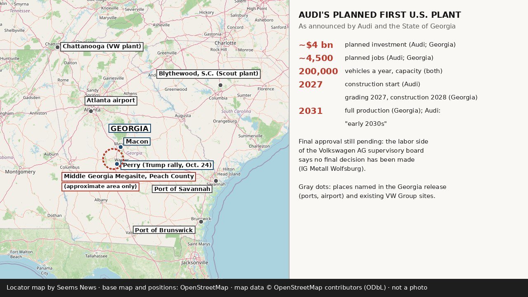Click the quoted "early 2030s" text
528x297 pixels.
(366, 124)
